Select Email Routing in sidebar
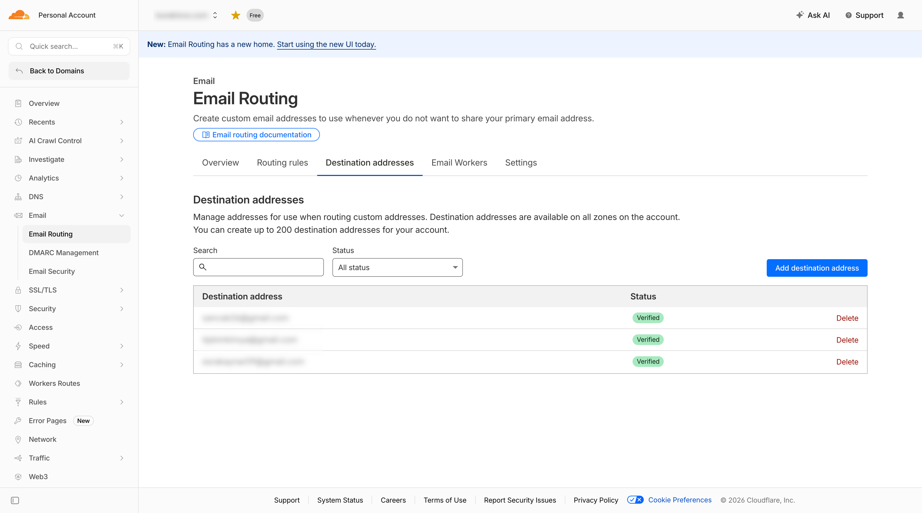This screenshot has height=513, width=922. [x=77, y=234]
